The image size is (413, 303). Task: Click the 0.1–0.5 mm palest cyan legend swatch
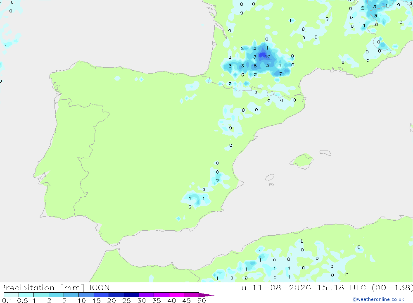click(11, 295)
